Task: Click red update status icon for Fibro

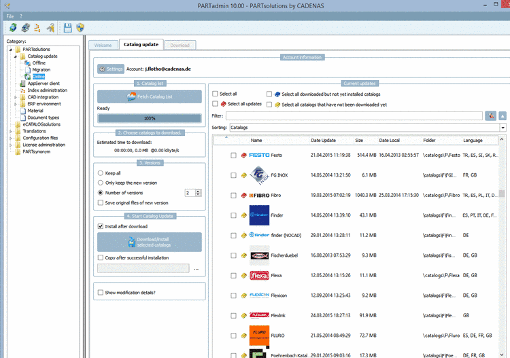Action: [x=243, y=195]
